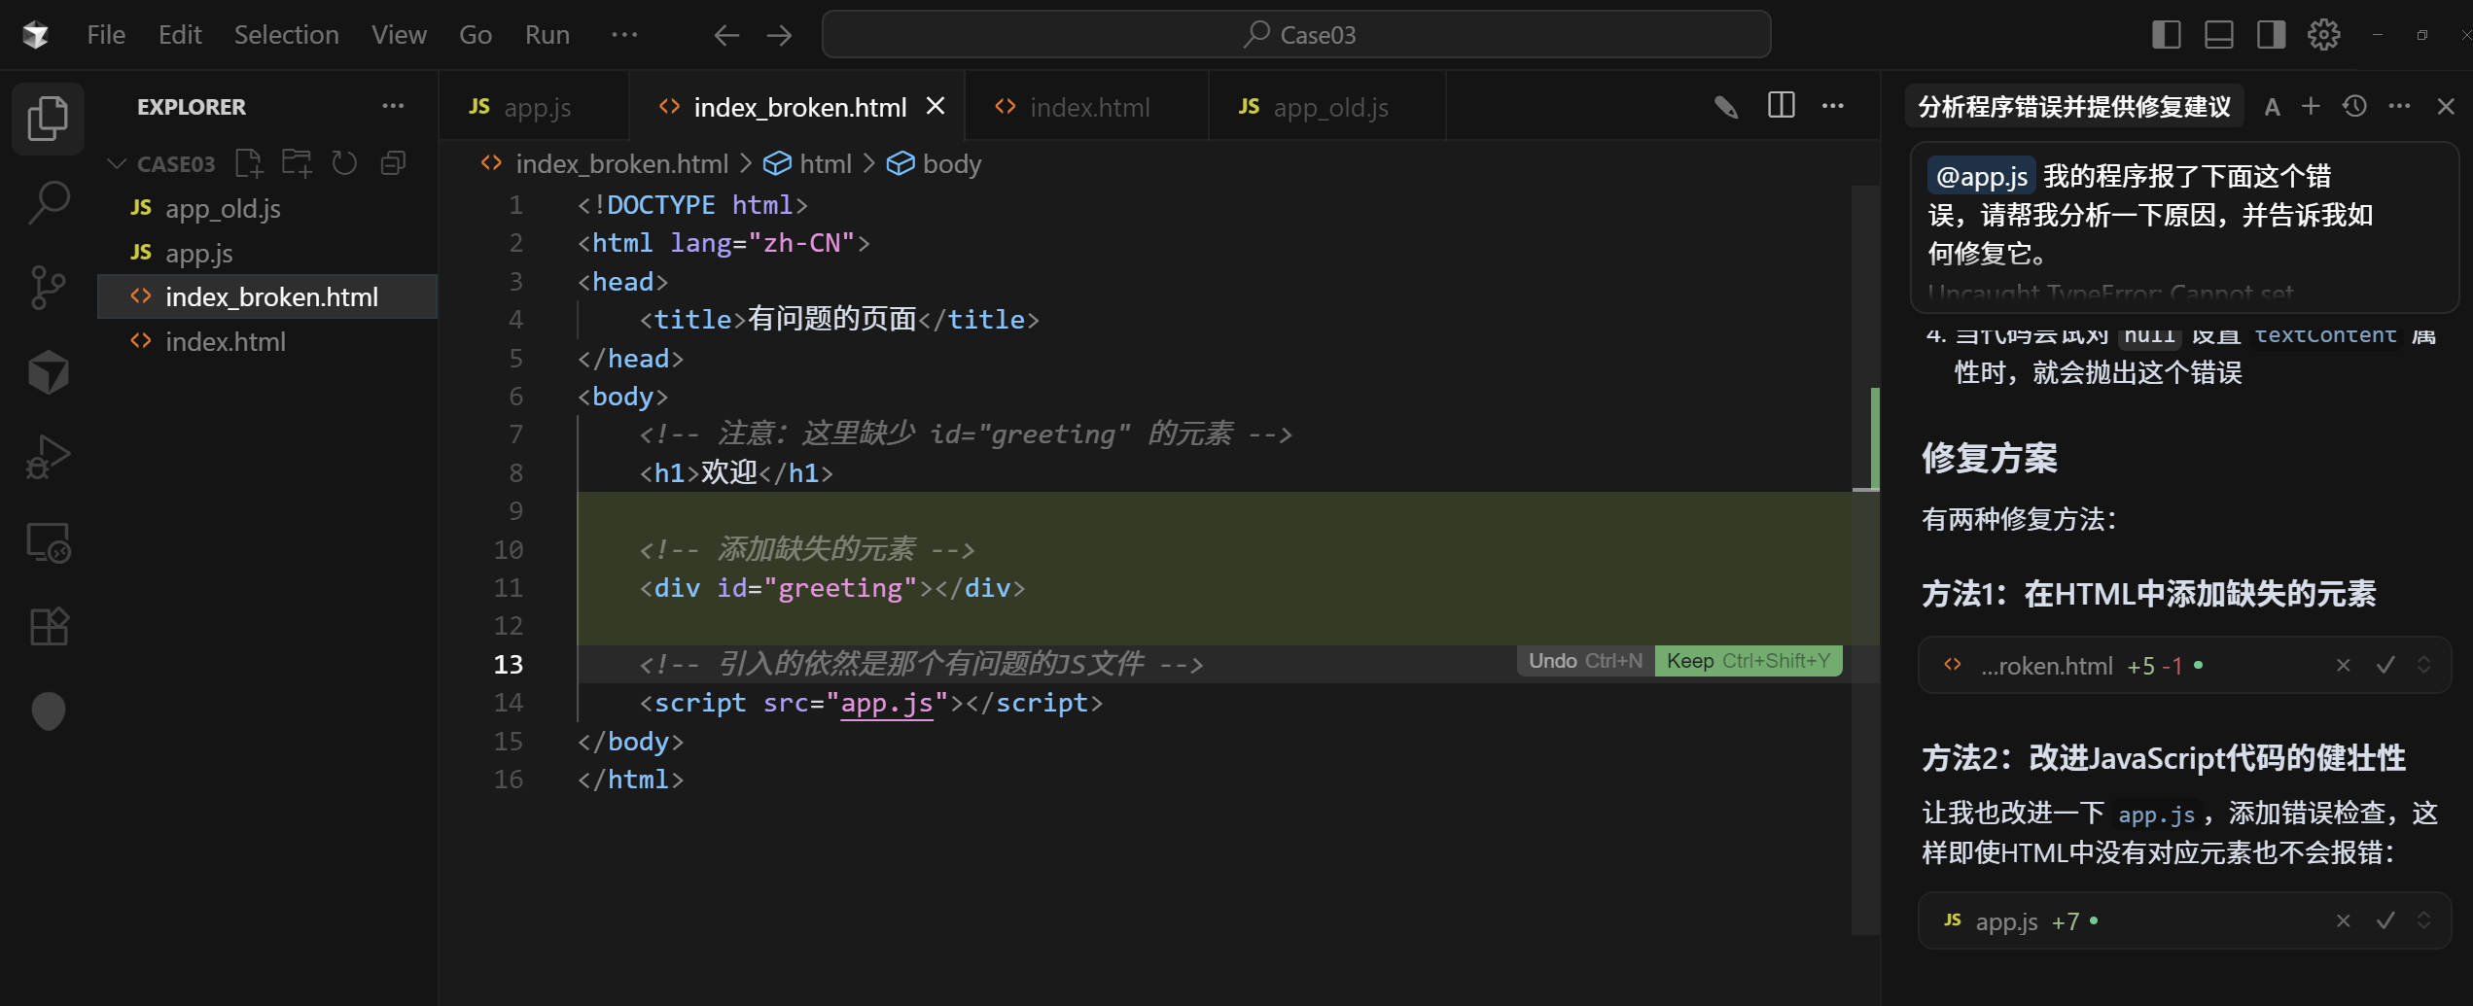Refresh the explorer with the refresh icon
The height and width of the screenshot is (1006, 2473).
tap(344, 163)
